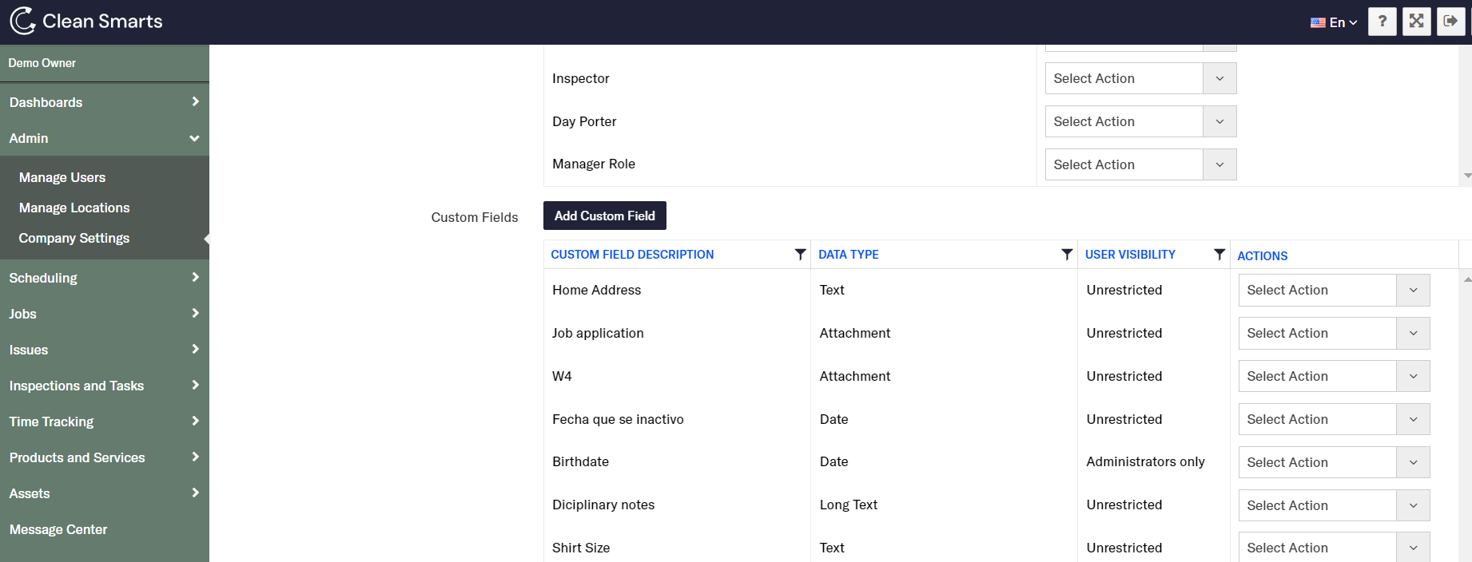The image size is (1472, 562).
Task: Open the Message Center
Action: (x=58, y=529)
